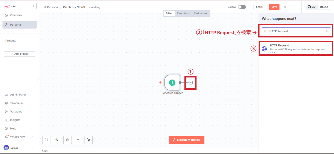Click the Execute workflow button
Viewport: 334px width, 154px height.
(186, 140)
